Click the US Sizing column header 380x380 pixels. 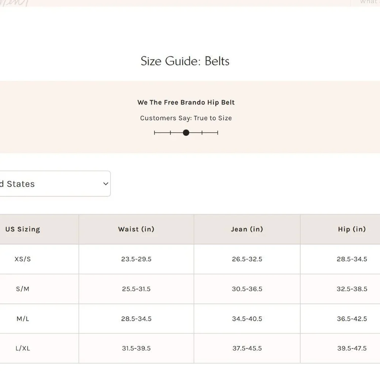pyautogui.click(x=22, y=229)
